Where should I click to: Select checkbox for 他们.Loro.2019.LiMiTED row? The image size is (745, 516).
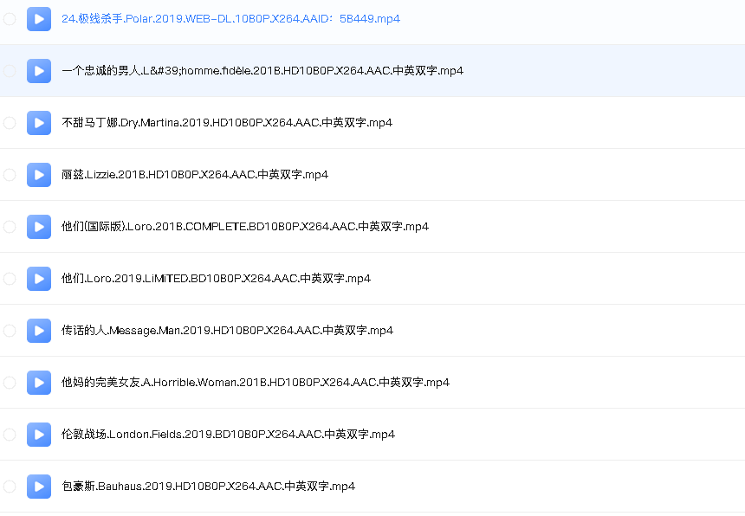(x=10, y=279)
